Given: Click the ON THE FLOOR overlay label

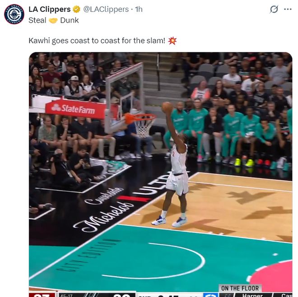Looking at the screenshot, I should 240,288.
